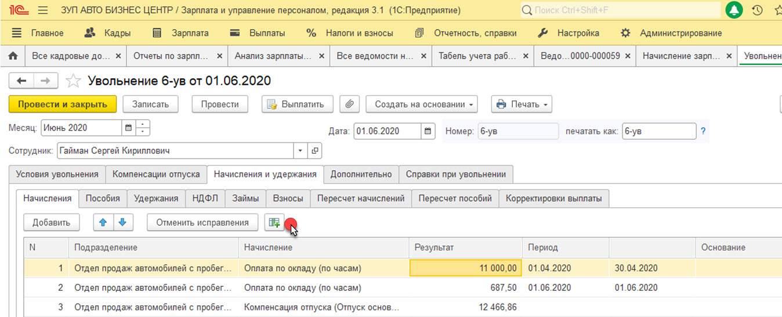Add document to favorites with star
Image resolution: width=782 pixels, height=317 pixels.
pyautogui.click(x=73, y=81)
